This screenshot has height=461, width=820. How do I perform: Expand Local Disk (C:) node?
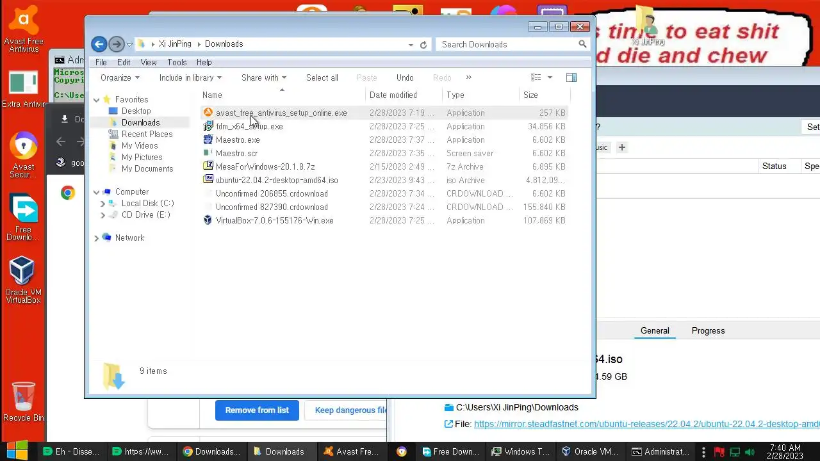pyautogui.click(x=102, y=204)
